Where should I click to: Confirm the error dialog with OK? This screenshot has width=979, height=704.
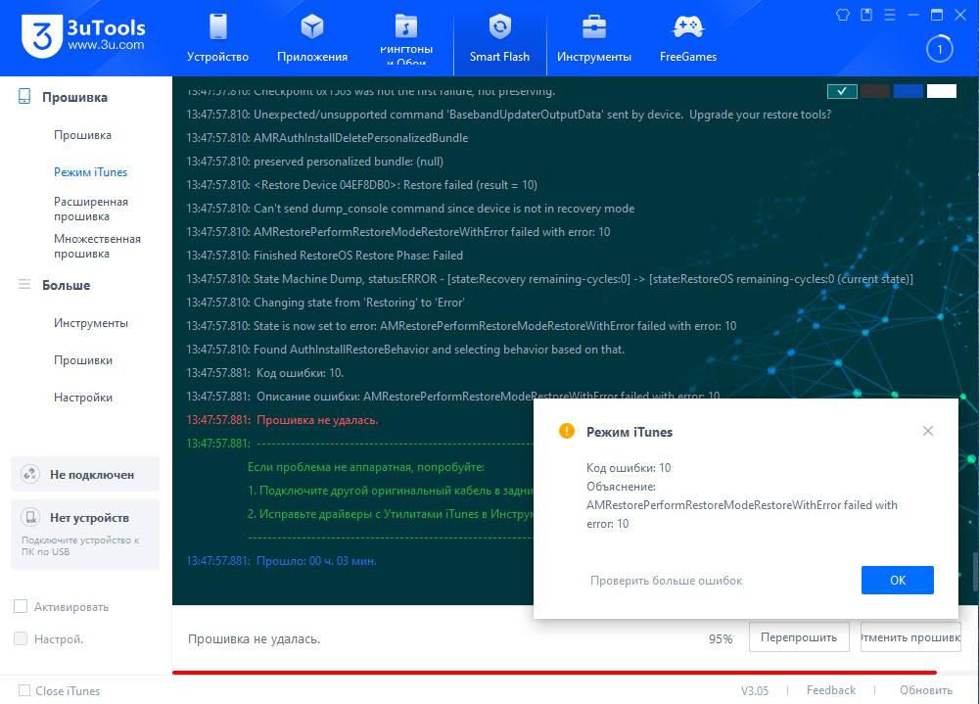(897, 580)
